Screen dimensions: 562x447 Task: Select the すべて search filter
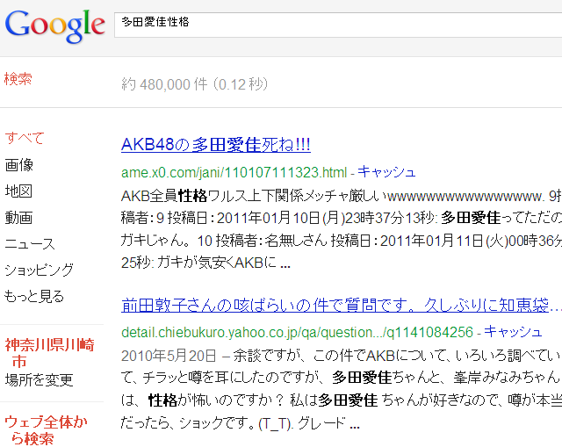(25, 138)
